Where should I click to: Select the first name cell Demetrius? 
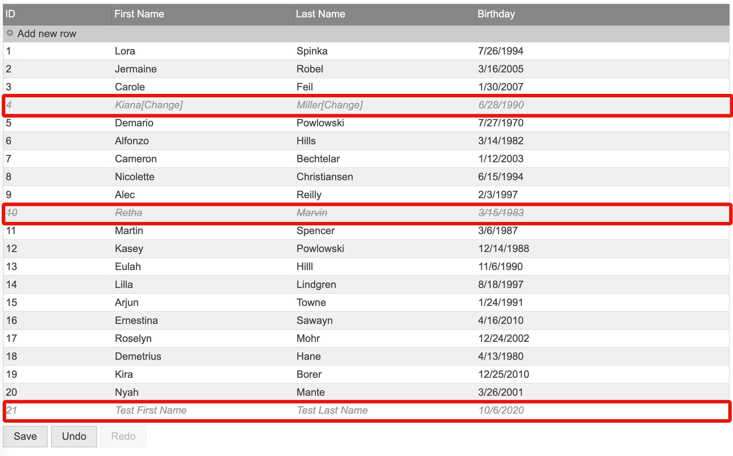click(138, 356)
